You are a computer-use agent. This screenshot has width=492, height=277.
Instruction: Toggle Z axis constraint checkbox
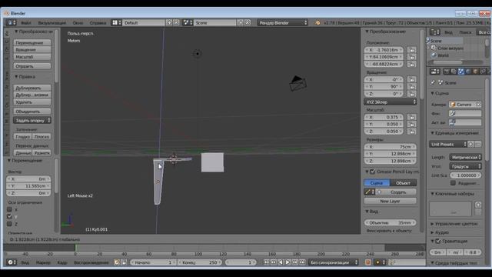(9, 224)
